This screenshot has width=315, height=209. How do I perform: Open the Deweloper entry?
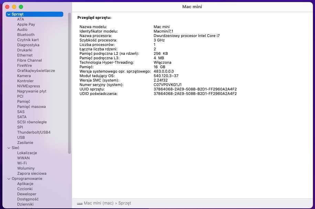tap(27, 194)
